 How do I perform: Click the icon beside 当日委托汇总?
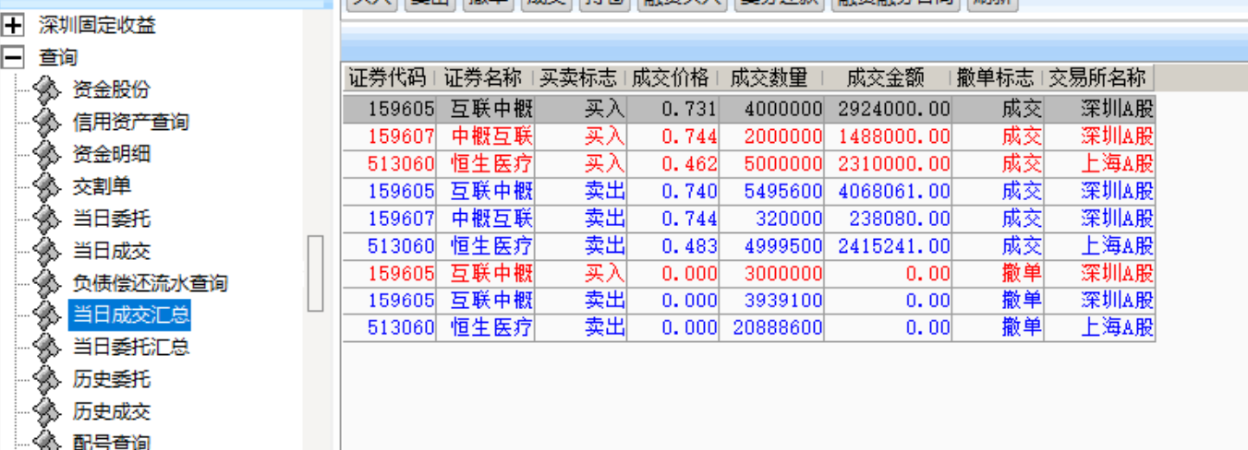click(46, 347)
